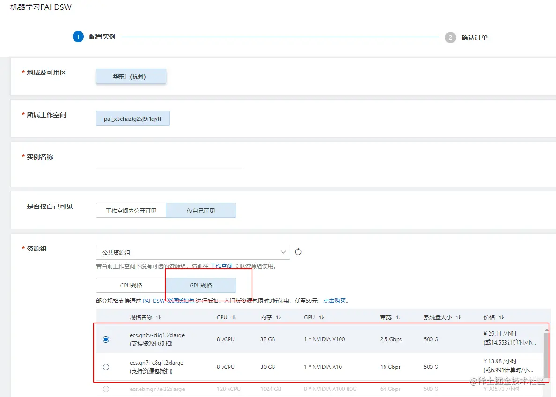Choose 工作空间内公开可见 visibility option
Viewport: 556px width, 397px height.
(x=131, y=211)
